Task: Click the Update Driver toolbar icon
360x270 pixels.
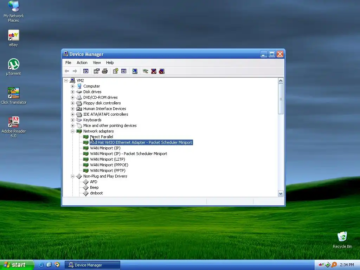Action: pyautogui.click(x=145, y=71)
